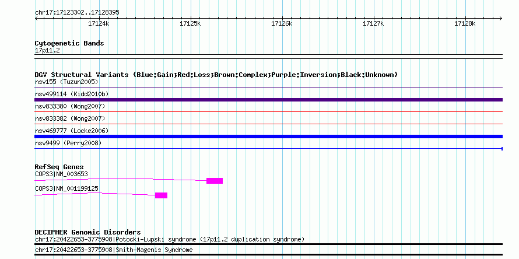Open variant nsv155 (Tuzun2005) label
The image size is (519, 259).
(x=66, y=82)
